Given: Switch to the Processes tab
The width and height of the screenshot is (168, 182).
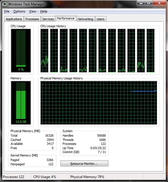Looking at the screenshot, I should tap(32, 19).
